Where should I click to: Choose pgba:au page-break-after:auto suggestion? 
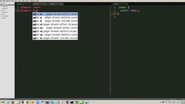coord(55,28)
